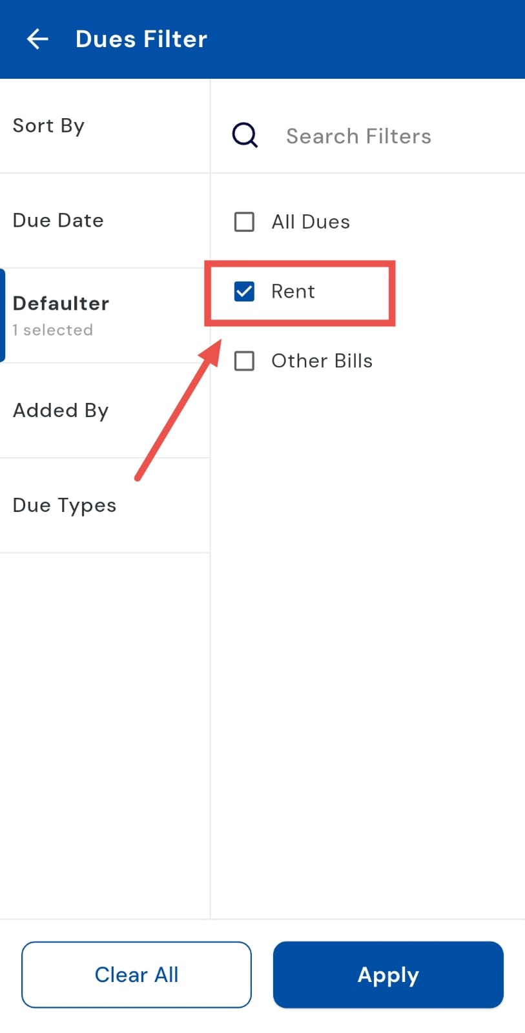Go to the Due Types filter
This screenshot has height=1033, width=525.
pos(65,506)
